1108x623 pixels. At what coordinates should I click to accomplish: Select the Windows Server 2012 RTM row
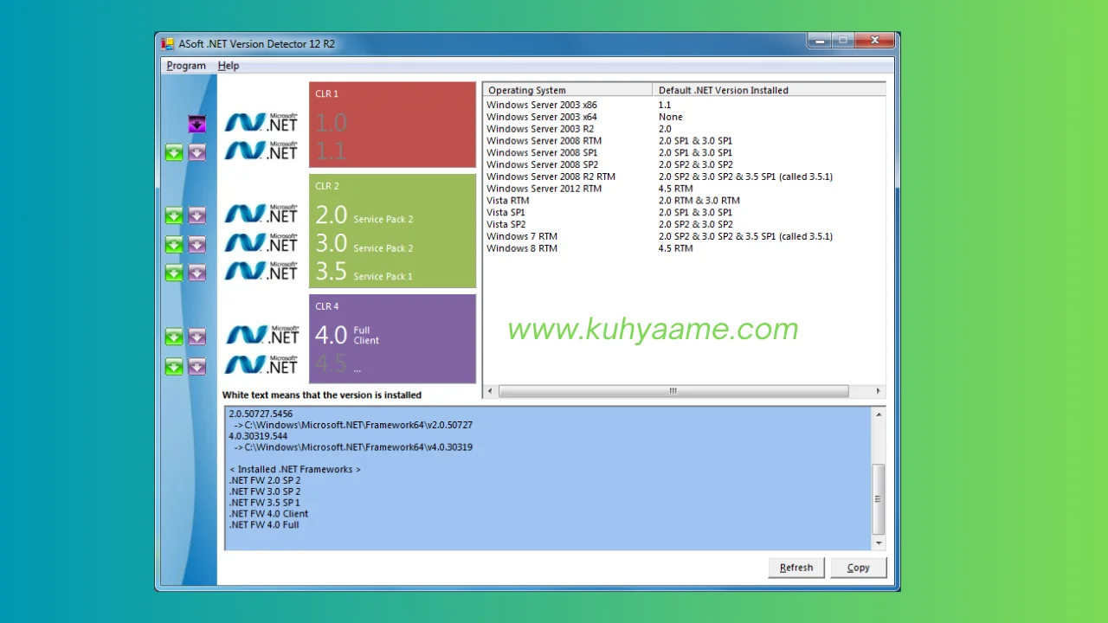click(x=684, y=189)
